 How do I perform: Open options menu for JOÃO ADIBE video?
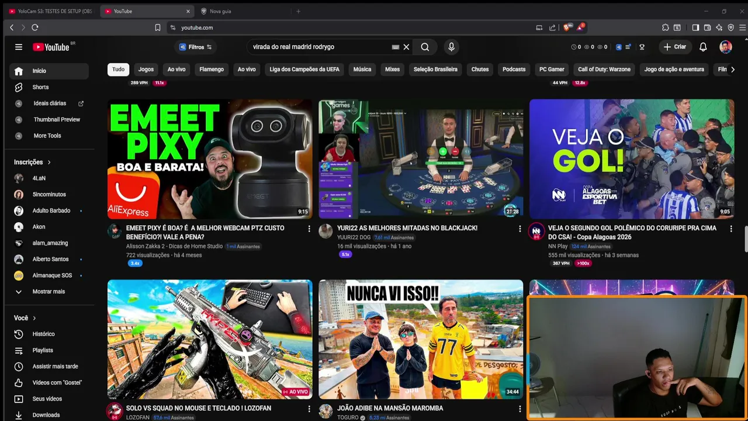pyautogui.click(x=520, y=409)
